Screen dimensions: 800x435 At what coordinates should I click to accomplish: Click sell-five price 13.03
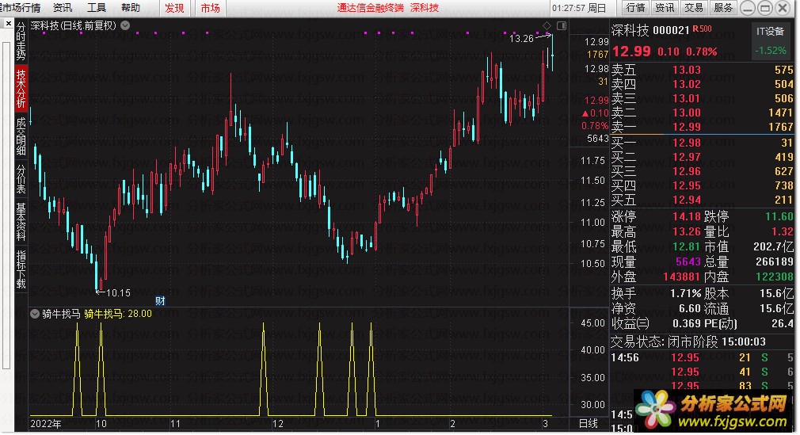[x=686, y=70]
